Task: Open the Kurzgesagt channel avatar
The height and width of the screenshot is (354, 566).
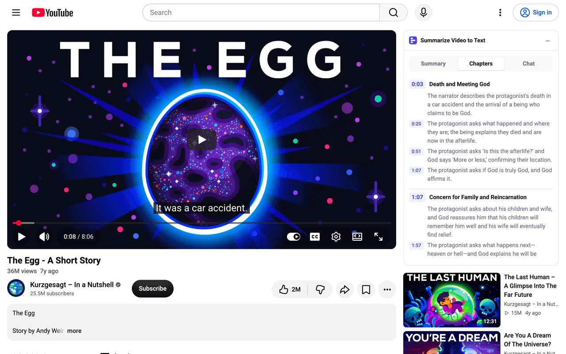Action: (16, 289)
